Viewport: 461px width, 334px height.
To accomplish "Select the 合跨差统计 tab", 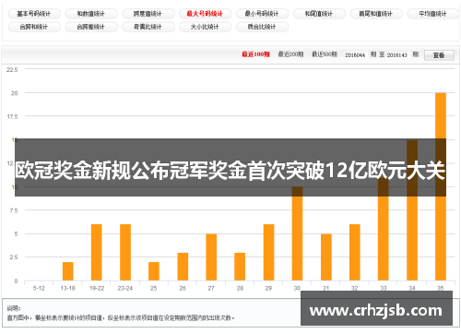I will pos(91,27).
